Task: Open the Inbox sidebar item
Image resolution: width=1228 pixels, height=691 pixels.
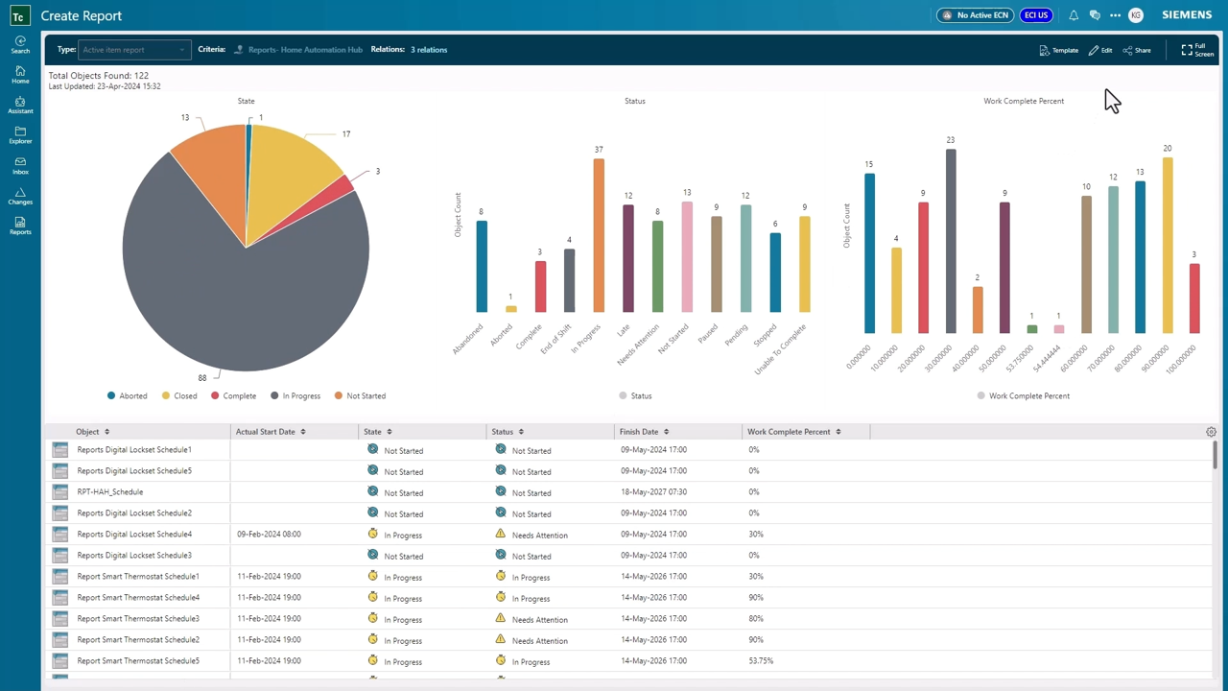Action: 20,166
